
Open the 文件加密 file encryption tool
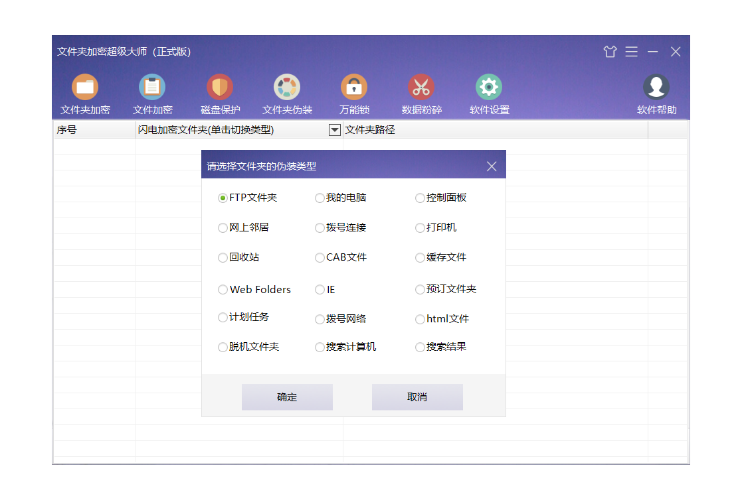coord(152,94)
